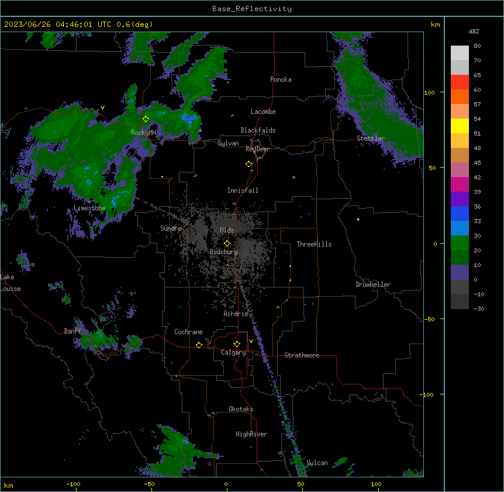Image resolution: width=504 pixels, height=492 pixels.
Task: Pick the yellow 51-54 dBZ legend swatch
Action: pos(460,126)
